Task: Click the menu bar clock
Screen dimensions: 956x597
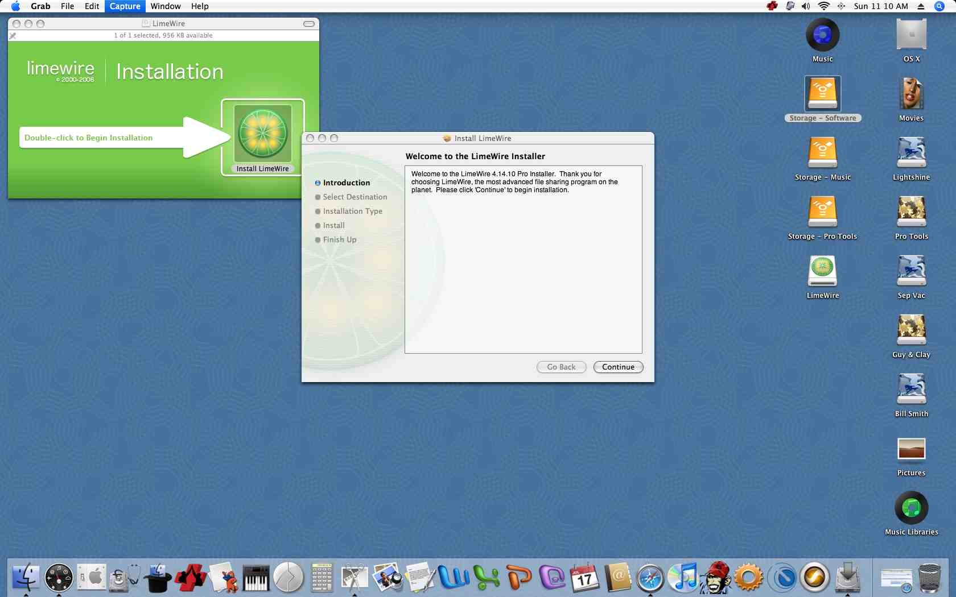Action: 881,6
